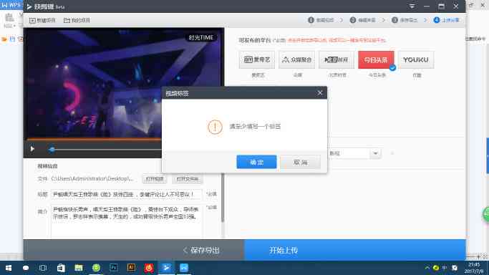Screen dimensions: 489x275
Task: Switch to the video editor taskbar icon
Action: tap(167, 268)
